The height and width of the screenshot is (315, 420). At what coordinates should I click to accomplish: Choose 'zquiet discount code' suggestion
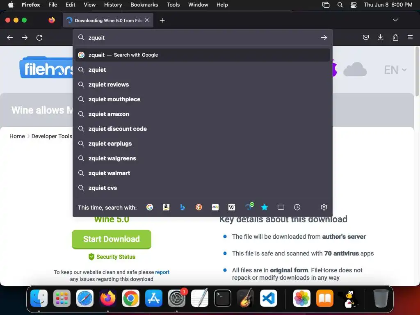coord(203,129)
